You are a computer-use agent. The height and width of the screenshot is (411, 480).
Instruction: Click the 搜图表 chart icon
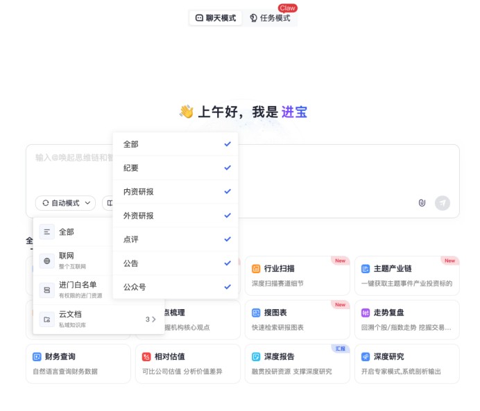point(256,313)
